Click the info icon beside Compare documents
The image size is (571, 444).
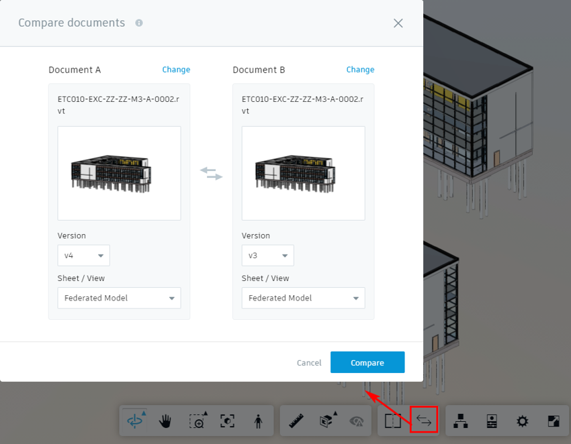coord(139,23)
